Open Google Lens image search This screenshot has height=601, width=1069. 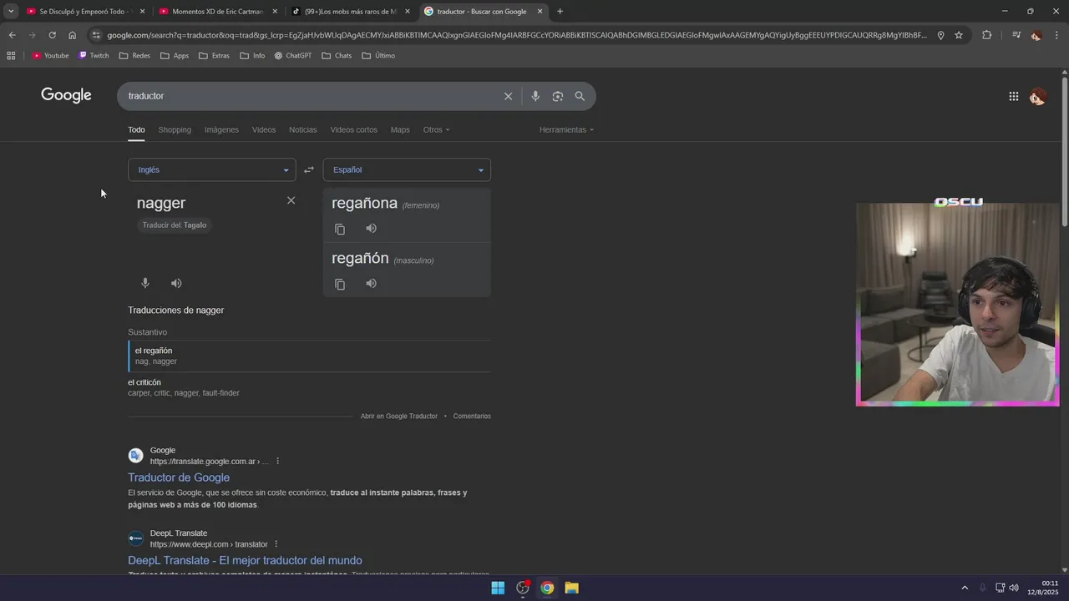click(558, 96)
